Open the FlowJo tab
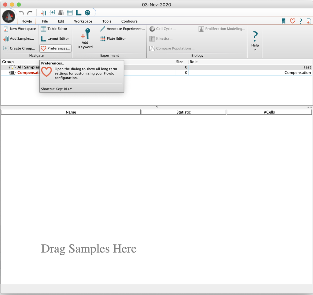 [x=27, y=21]
